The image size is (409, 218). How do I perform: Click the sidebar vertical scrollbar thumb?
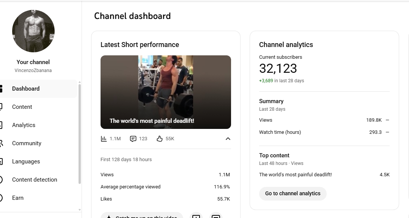click(80, 134)
